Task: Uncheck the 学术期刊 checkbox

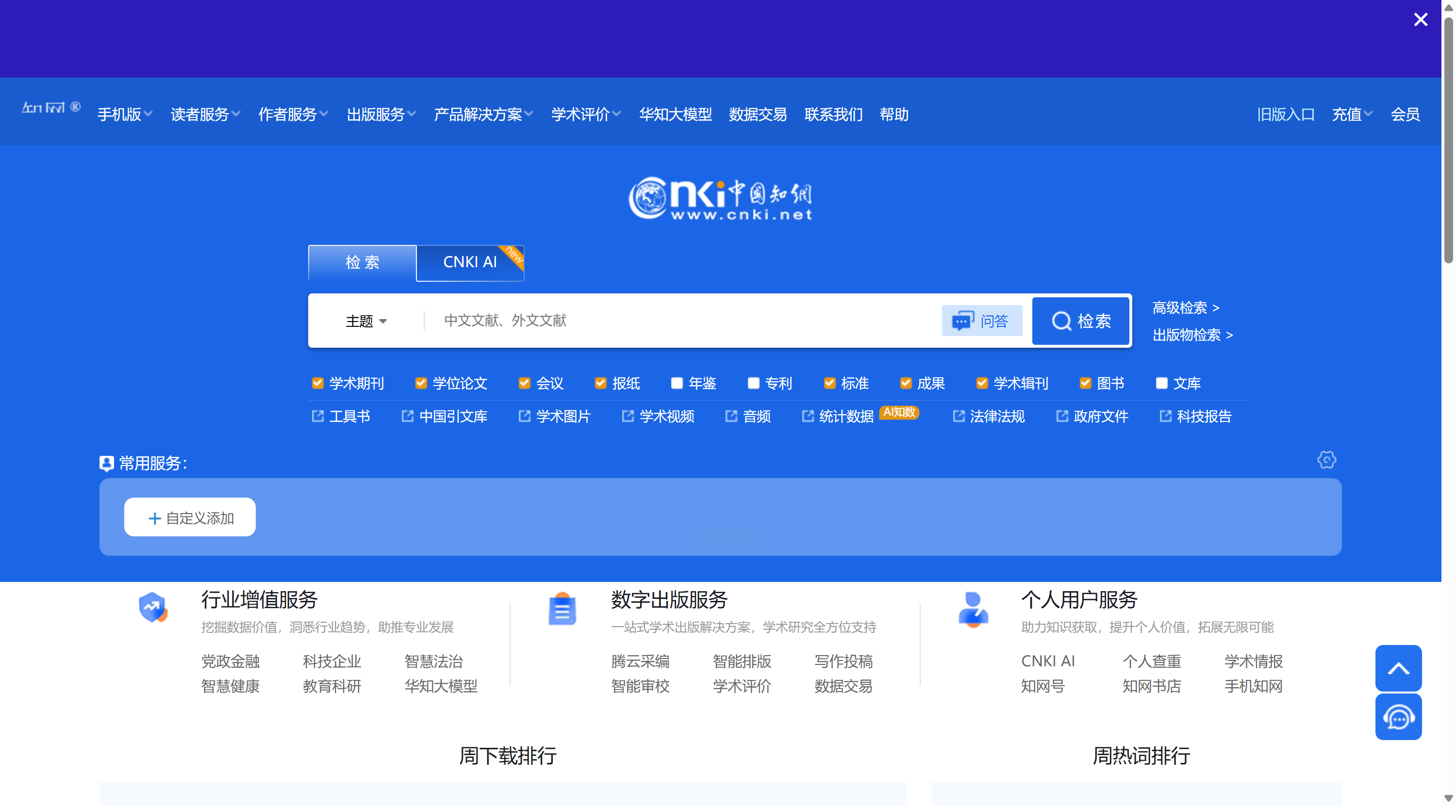Action: [x=318, y=383]
